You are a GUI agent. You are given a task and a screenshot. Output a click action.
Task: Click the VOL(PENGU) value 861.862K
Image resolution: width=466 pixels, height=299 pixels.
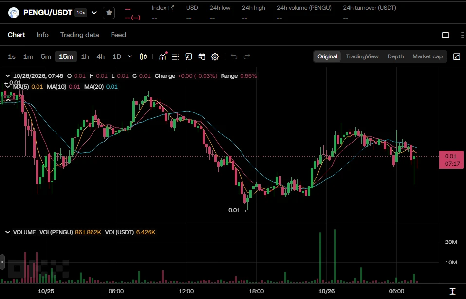click(88, 232)
